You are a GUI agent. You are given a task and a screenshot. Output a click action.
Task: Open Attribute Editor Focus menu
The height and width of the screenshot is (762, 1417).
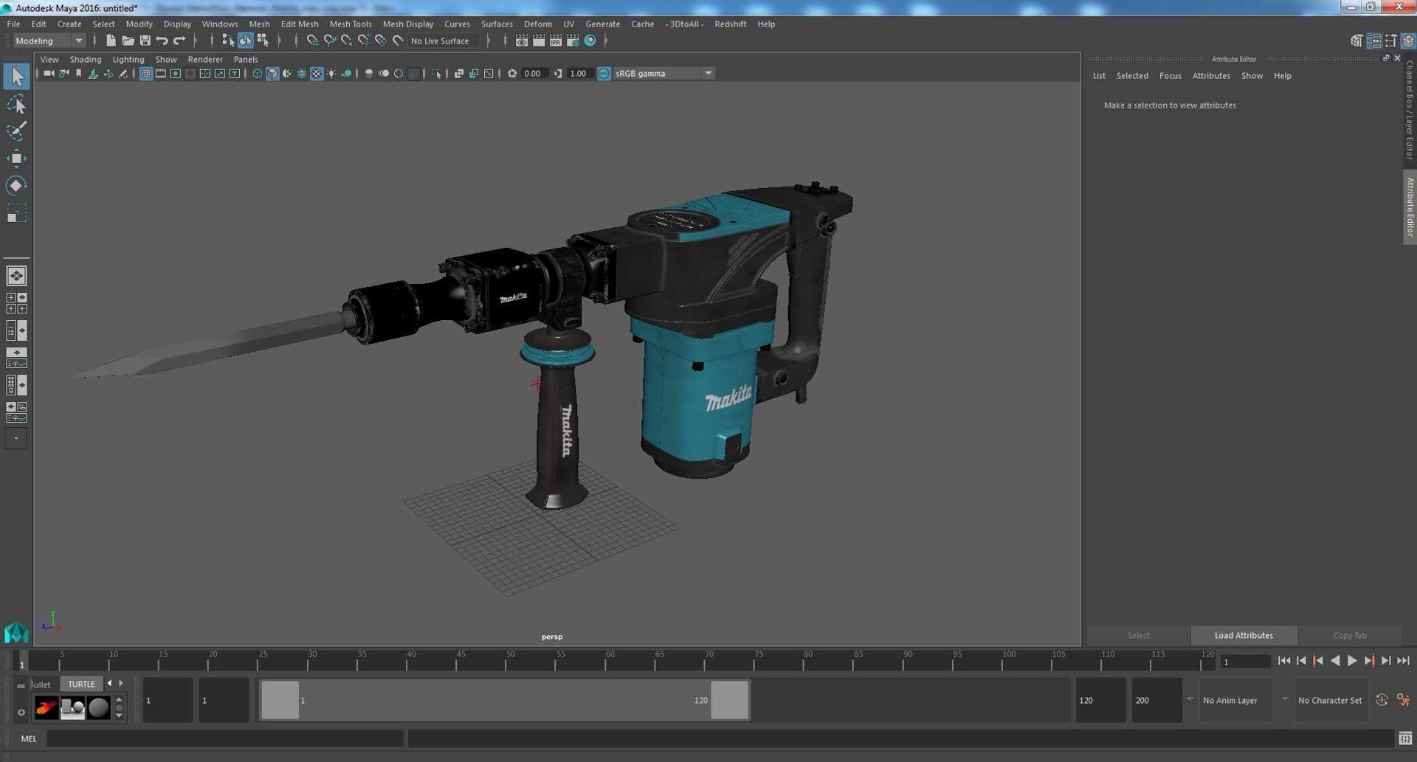(1170, 76)
